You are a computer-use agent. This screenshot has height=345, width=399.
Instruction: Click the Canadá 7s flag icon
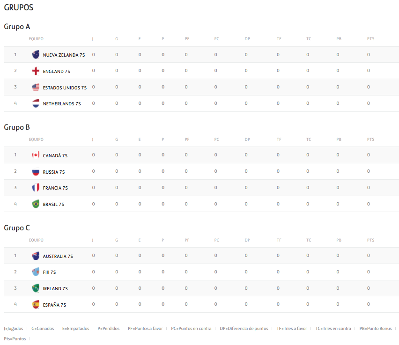click(x=36, y=155)
